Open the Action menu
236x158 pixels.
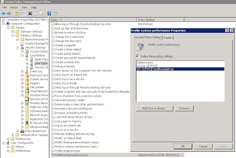(14, 7)
